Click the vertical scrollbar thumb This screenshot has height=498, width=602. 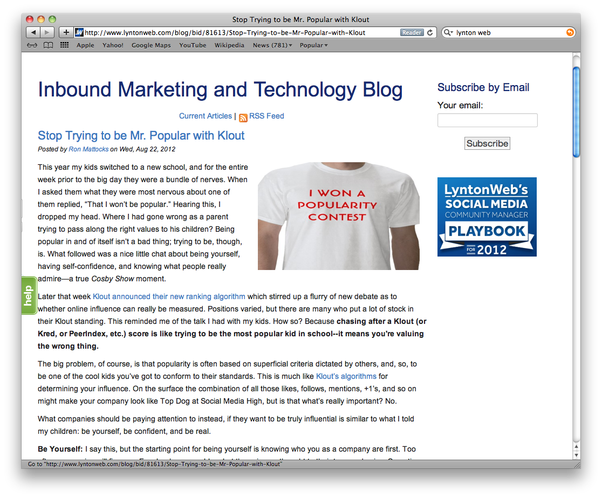[x=576, y=112]
